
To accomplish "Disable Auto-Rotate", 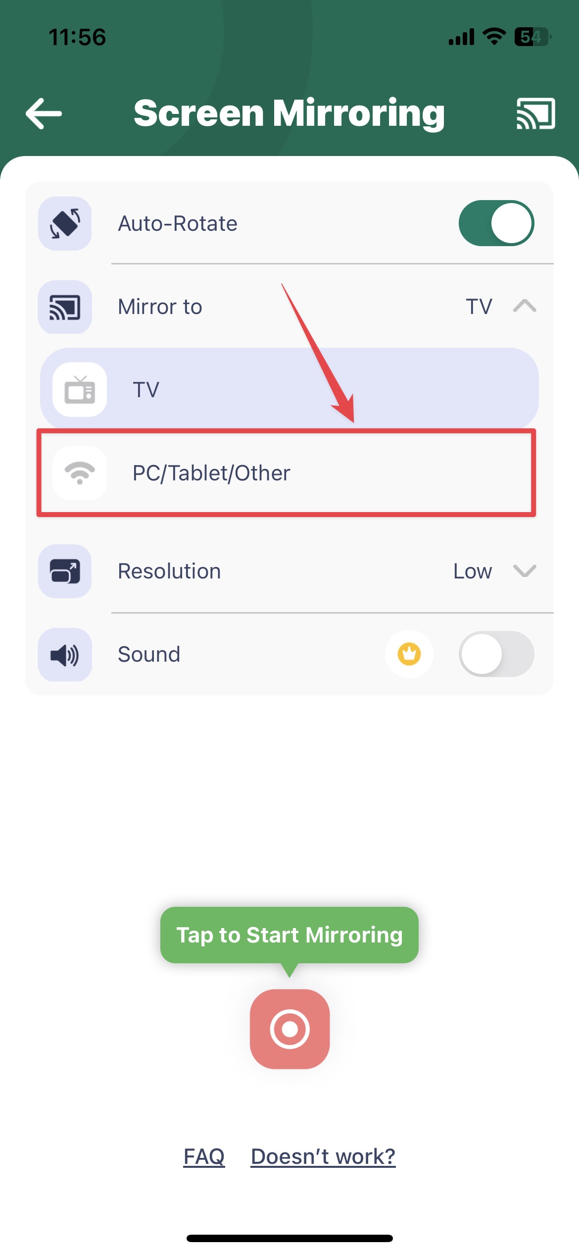I will tap(496, 223).
